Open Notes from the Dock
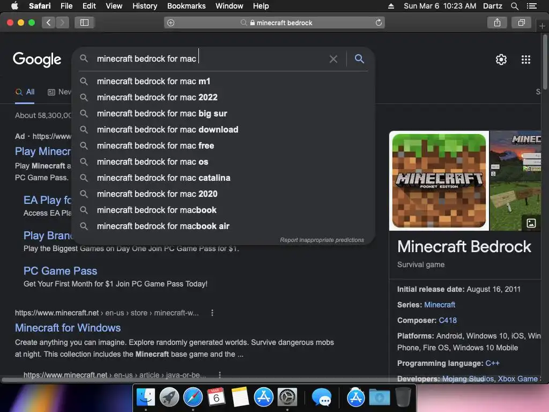The height and width of the screenshot is (412, 549). (x=240, y=398)
